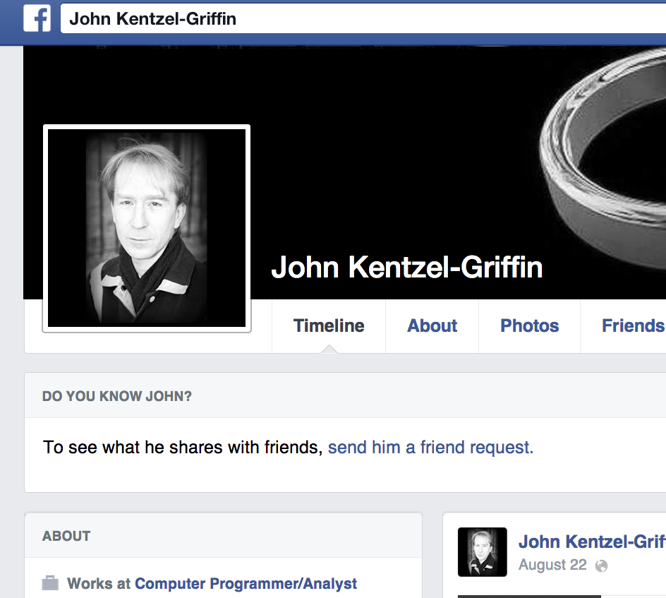
Task: Click the globe public privacy icon
Action: point(601,566)
